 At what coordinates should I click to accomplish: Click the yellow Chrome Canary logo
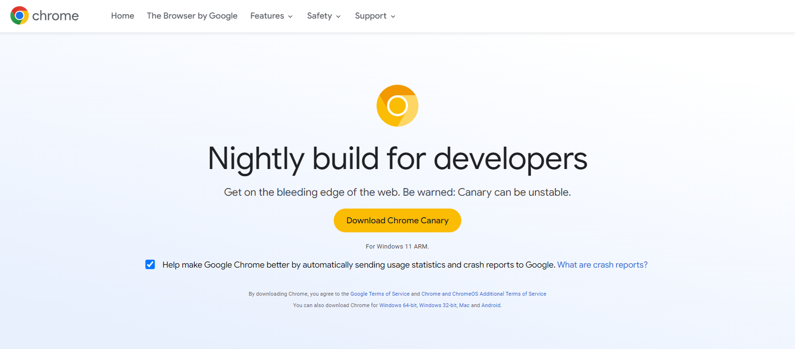click(x=397, y=106)
